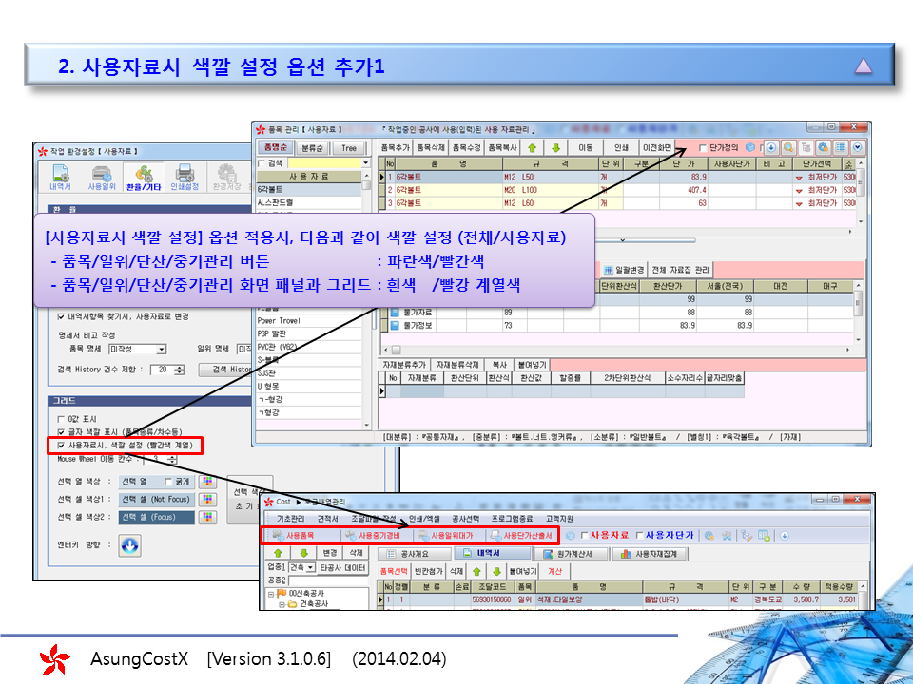Open color picker for 선택 셀 색상1
Viewport: 913px width, 684px height.
point(207,499)
